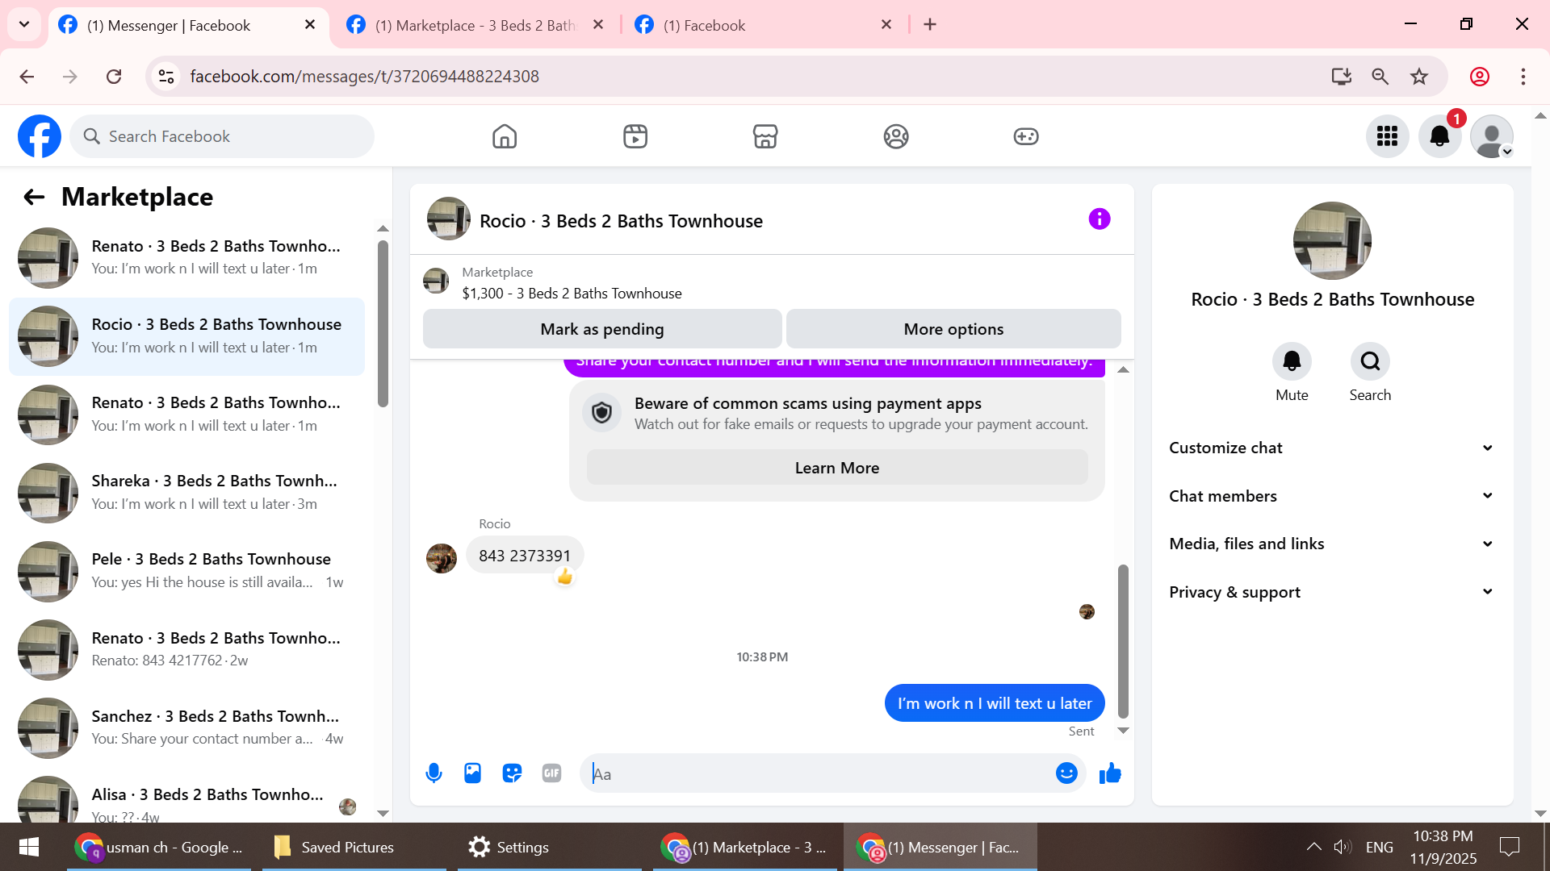Open the Gaming controller icon
Screen dimensions: 1550x871
click(x=1026, y=136)
